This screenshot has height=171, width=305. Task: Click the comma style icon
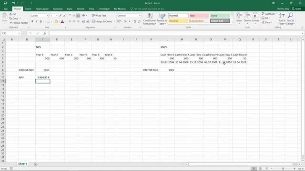(129, 21)
